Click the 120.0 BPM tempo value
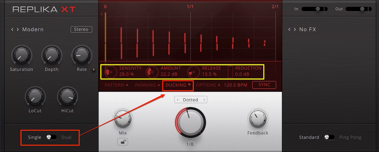 [x=236, y=85]
